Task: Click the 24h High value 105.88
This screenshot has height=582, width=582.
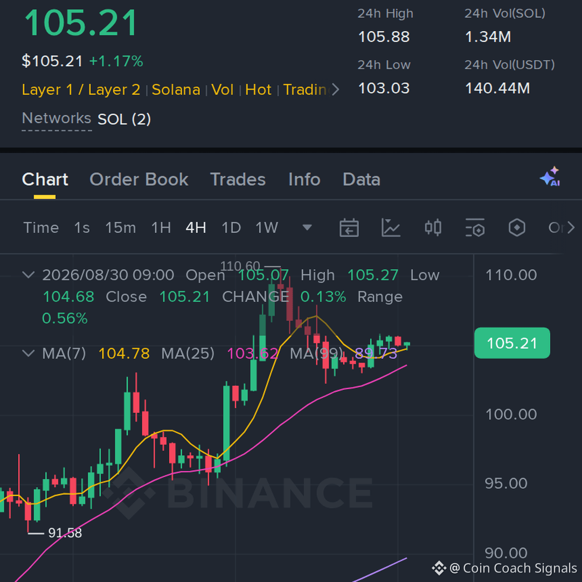Action: 384,37
